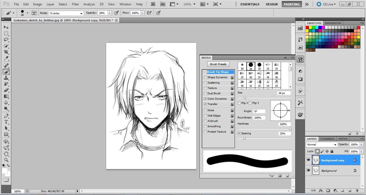366x195 pixels.
Task: Uncheck the Spacing checkbox
Action: [239, 133]
